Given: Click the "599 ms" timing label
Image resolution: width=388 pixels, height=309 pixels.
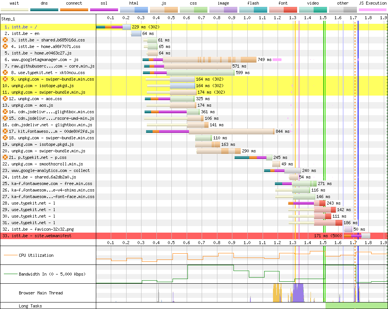Looking at the screenshot, I should (x=243, y=73).
